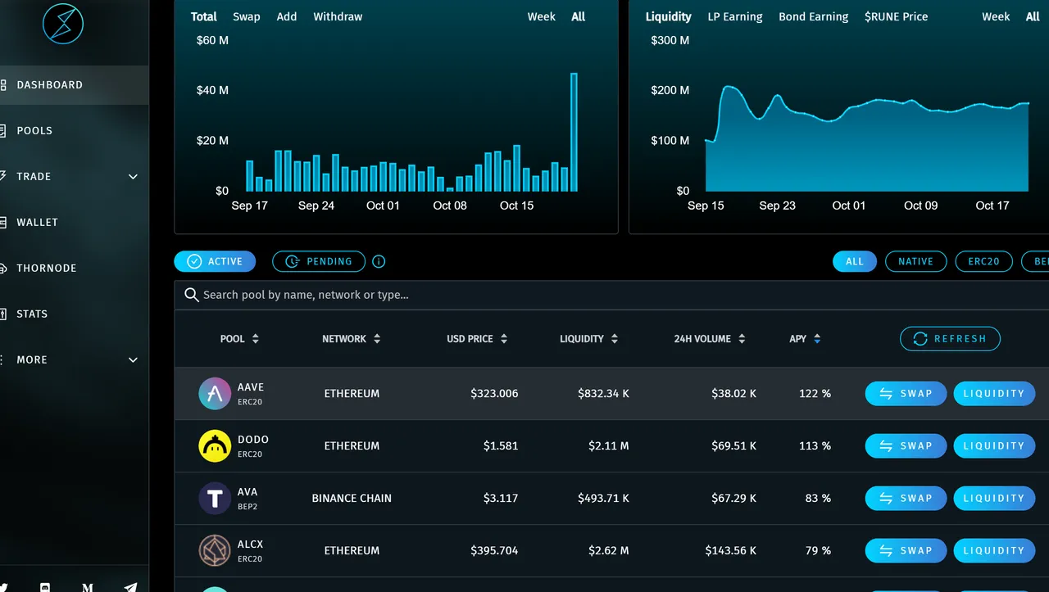Click the Medium icon in sidebar footer
The height and width of the screenshot is (592, 1049).
[88, 587]
